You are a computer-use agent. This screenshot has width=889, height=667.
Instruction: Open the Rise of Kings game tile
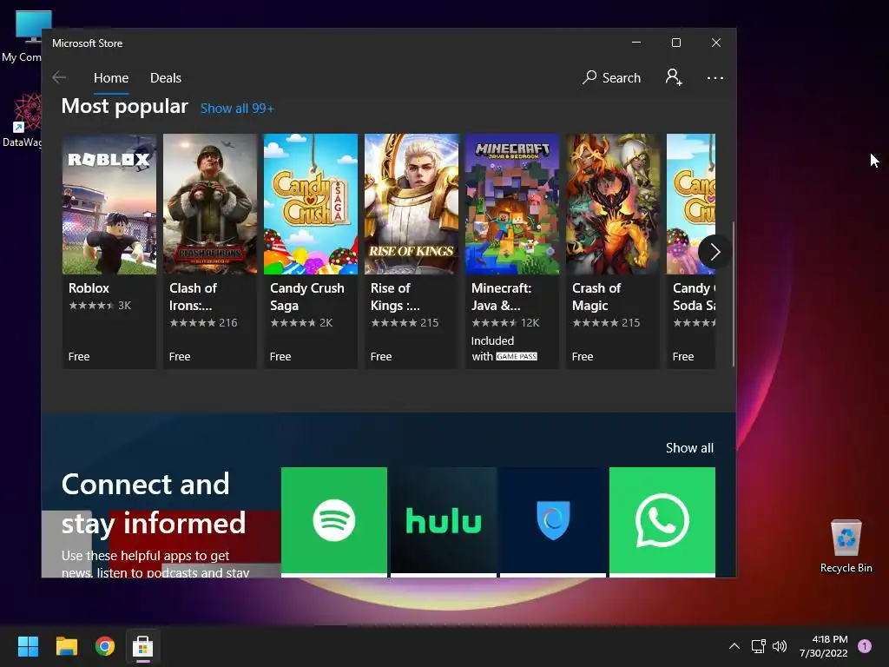pos(412,251)
